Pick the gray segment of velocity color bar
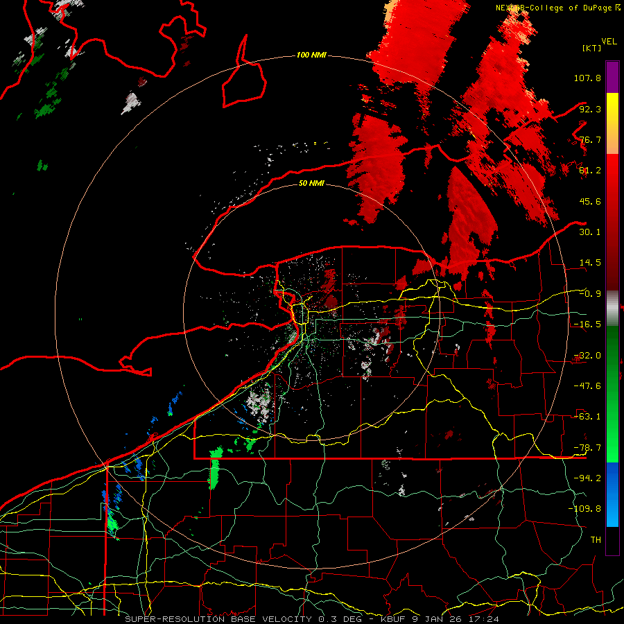The width and height of the screenshot is (624, 624). [612, 309]
